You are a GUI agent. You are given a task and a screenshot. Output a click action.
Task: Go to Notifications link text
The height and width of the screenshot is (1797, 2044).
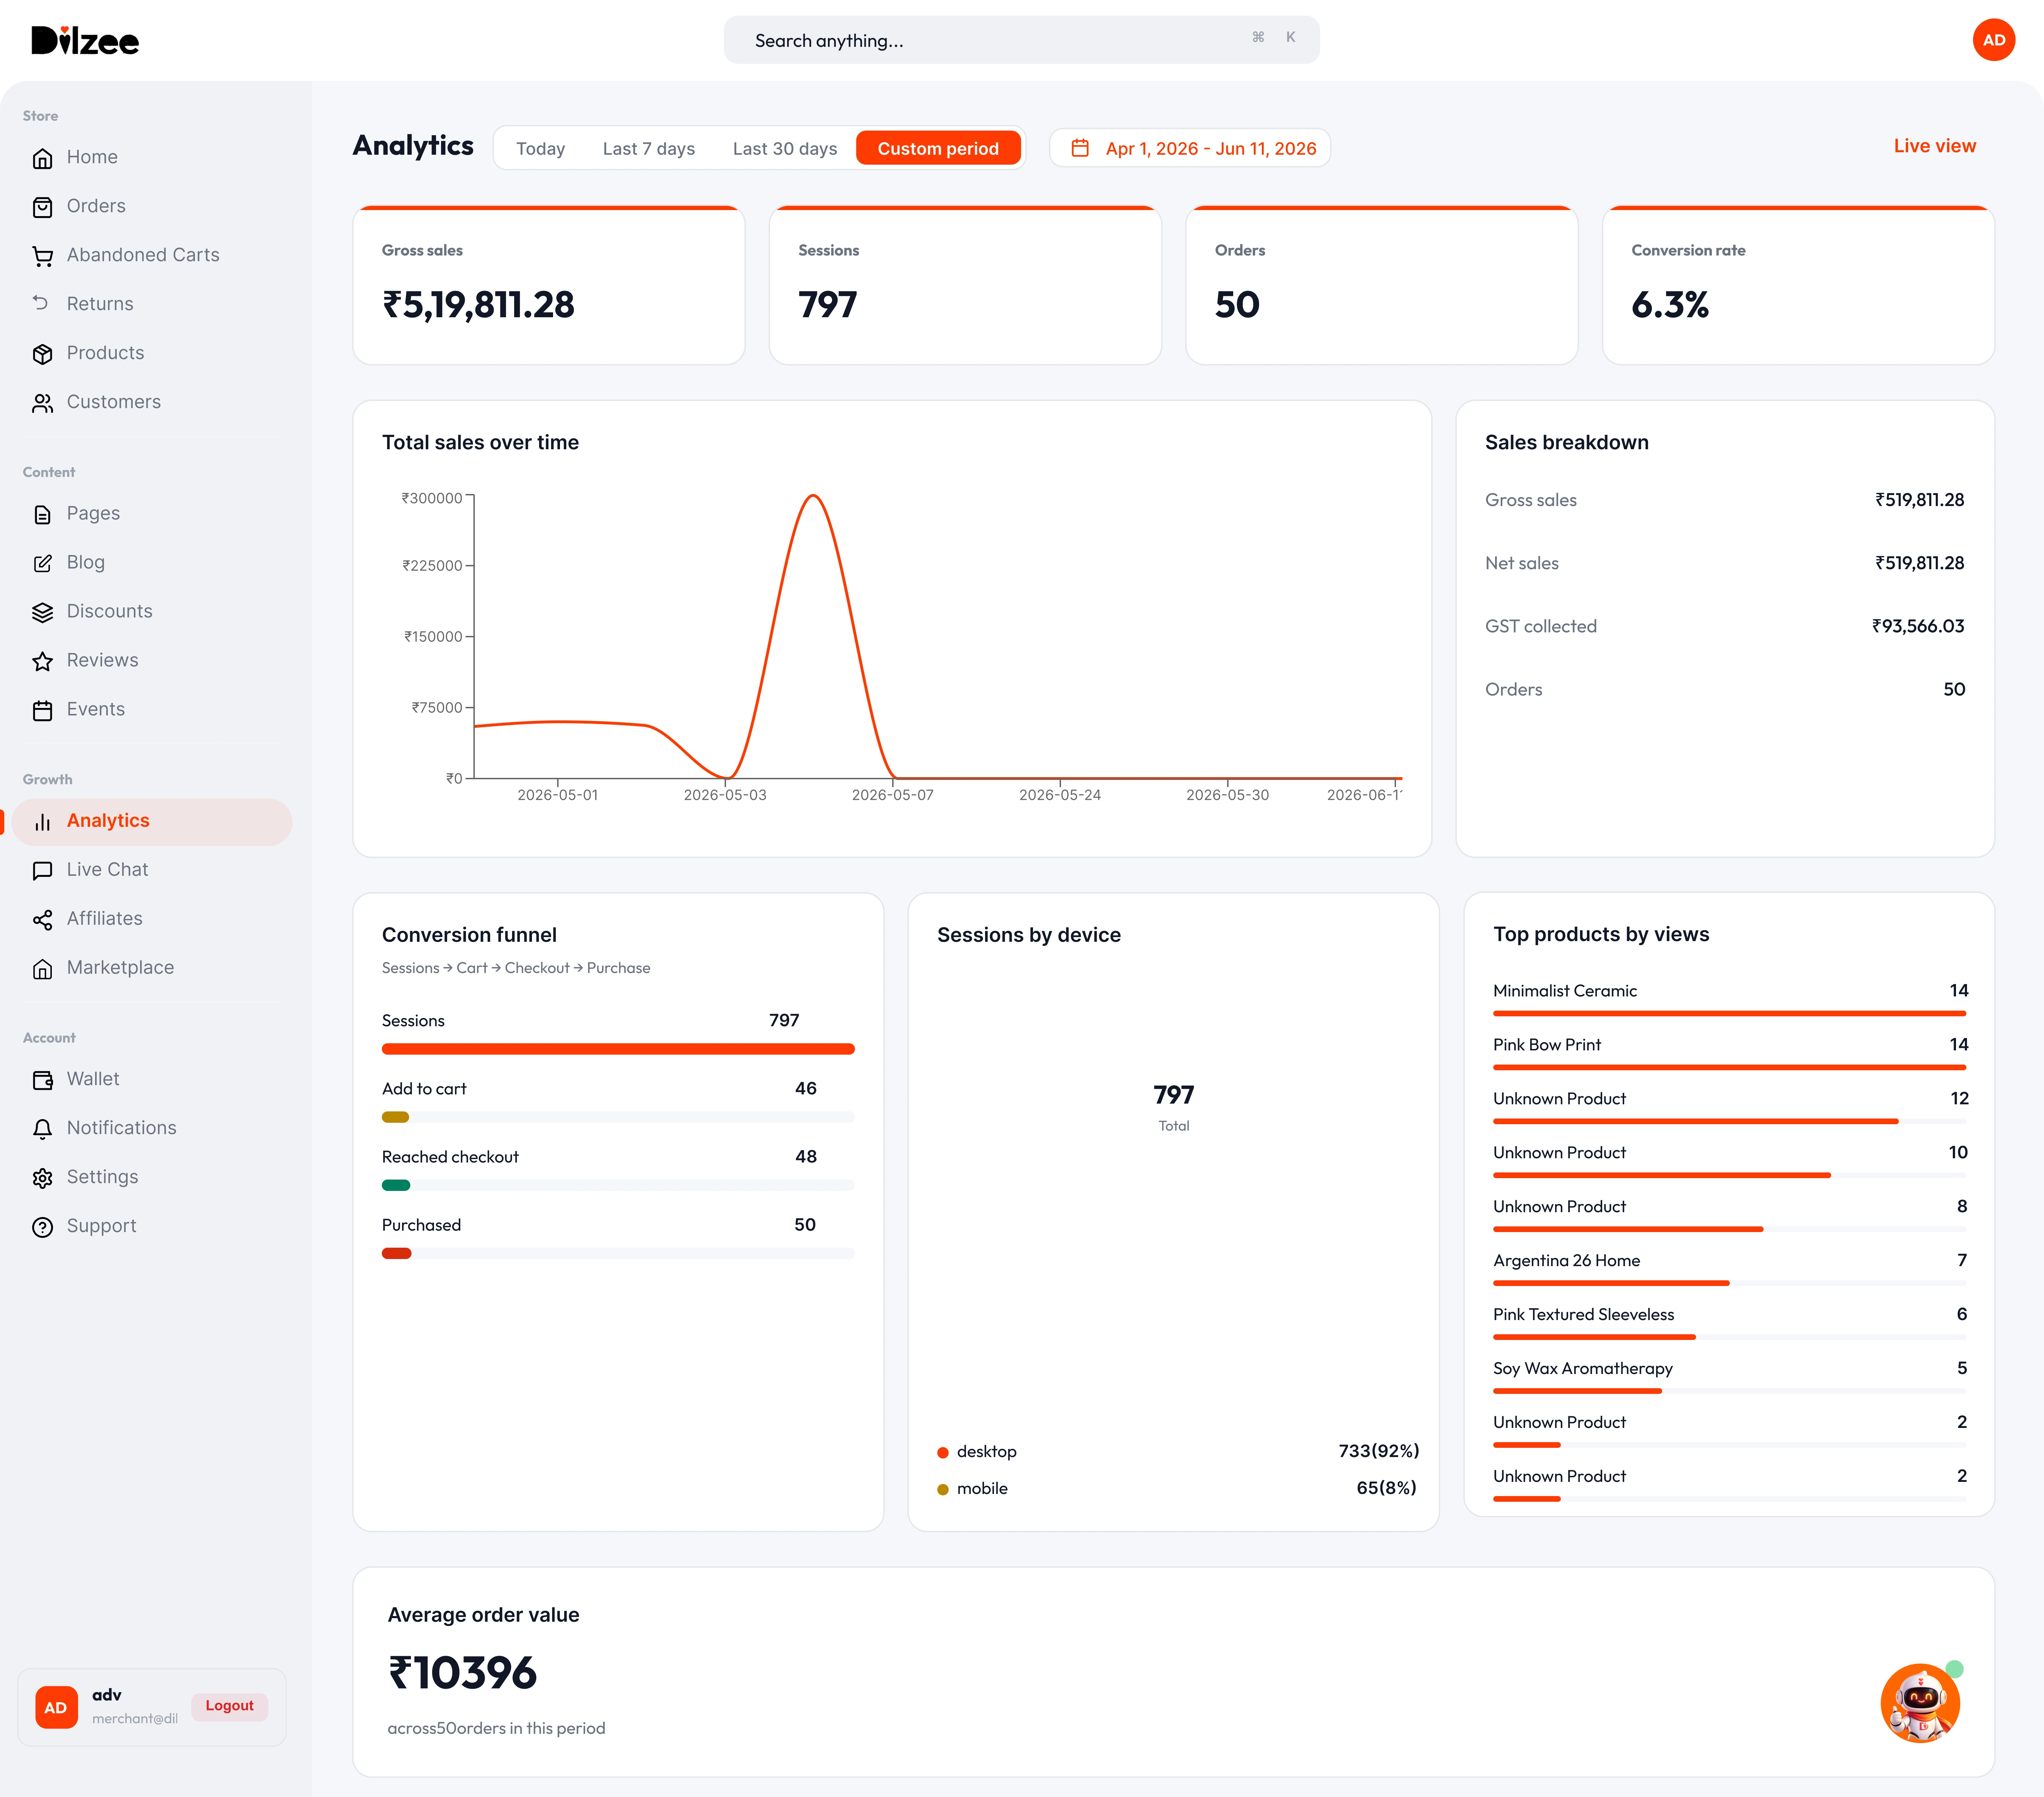click(121, 1128)
